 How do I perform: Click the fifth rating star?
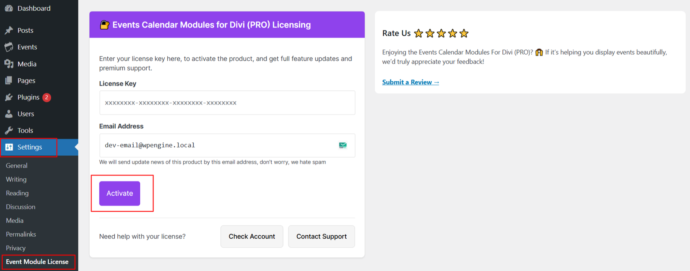(464, 34)
